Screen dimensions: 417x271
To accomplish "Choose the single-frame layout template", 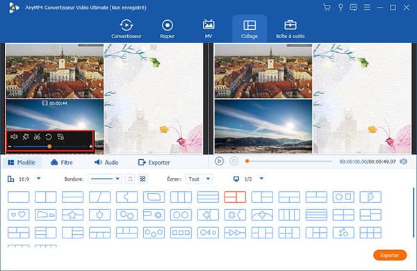I will pos(19,197).
